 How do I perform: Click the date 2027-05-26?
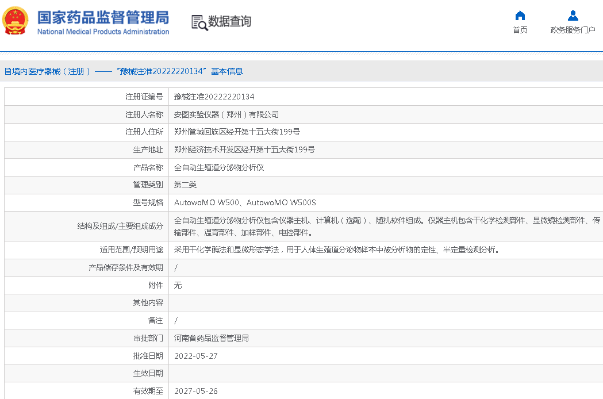tap(196, 391)
